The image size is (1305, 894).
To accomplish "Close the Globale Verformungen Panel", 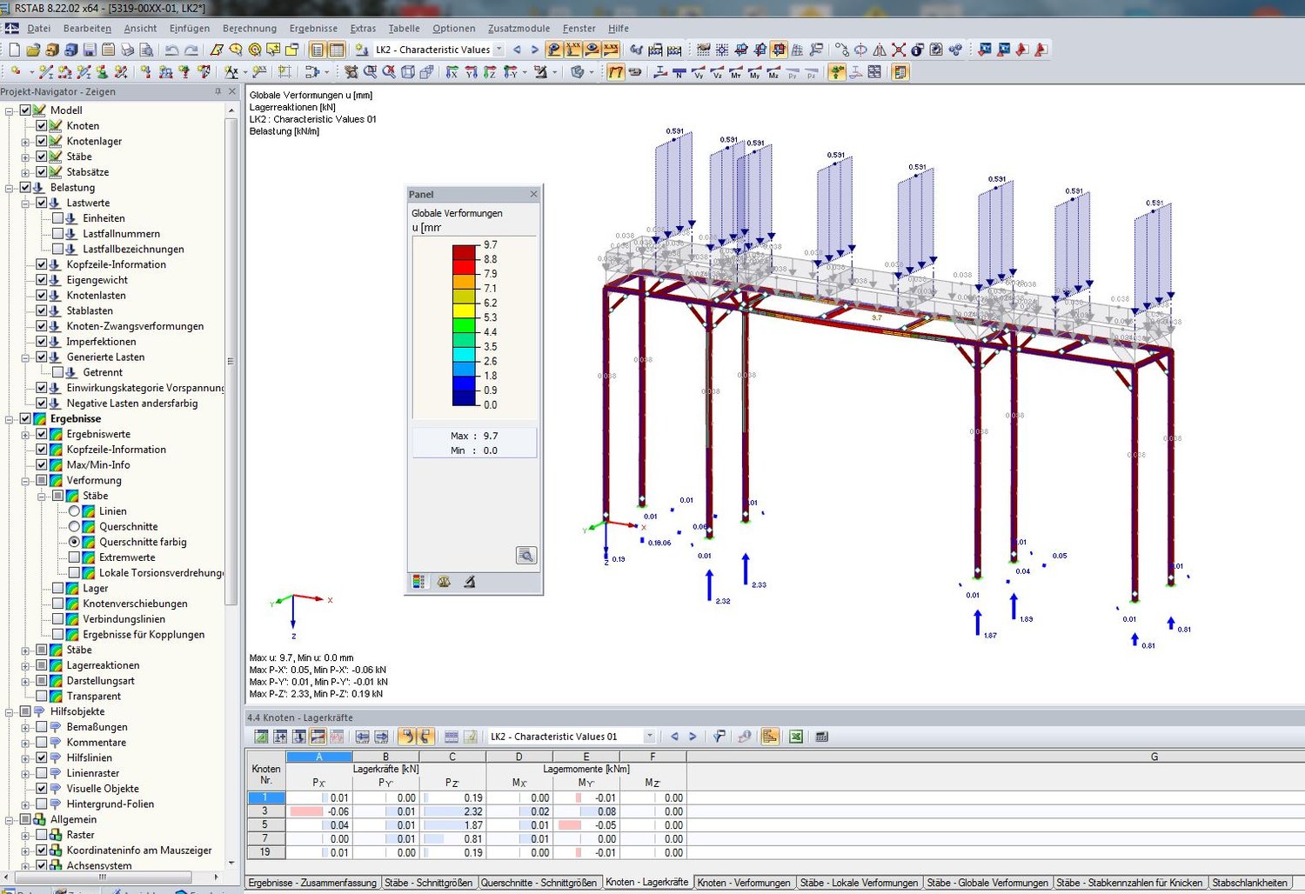I will coord(533,193).
